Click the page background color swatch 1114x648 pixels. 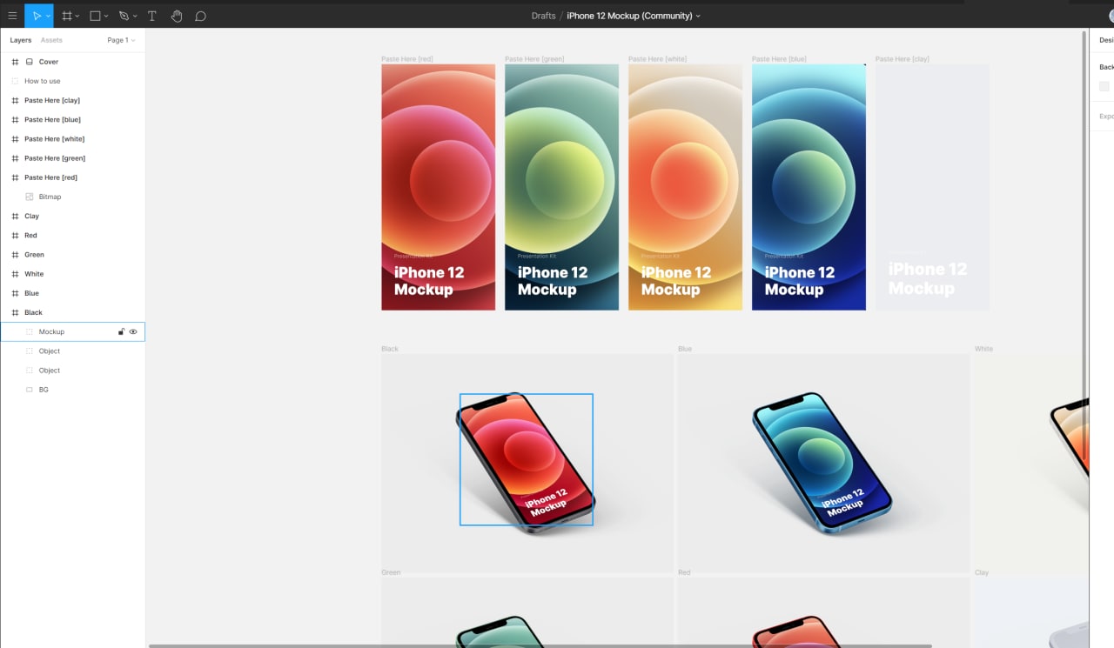(x=1104, y=86)
